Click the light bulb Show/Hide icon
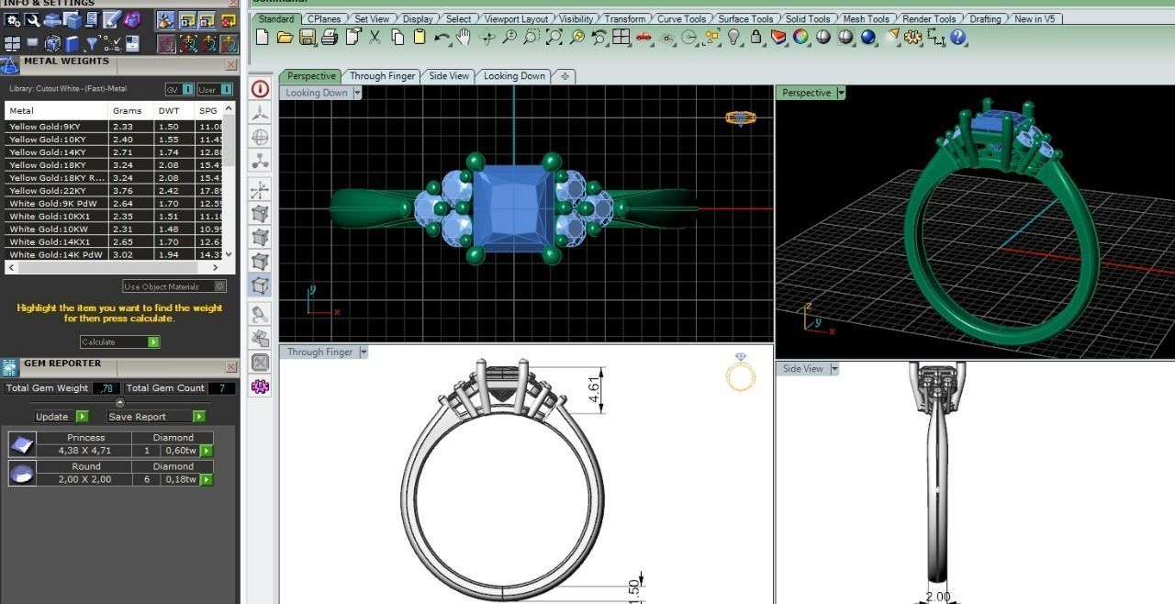 pos(734,38)
